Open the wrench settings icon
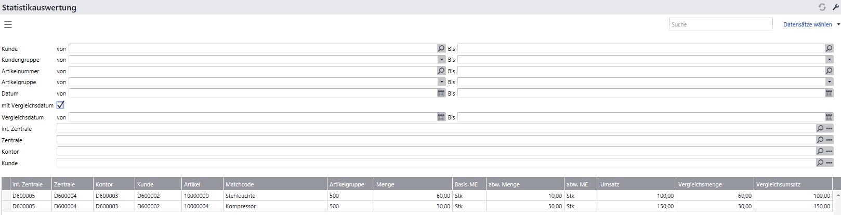Viewport: 841px width, 215px height. [x=836, y=7]
